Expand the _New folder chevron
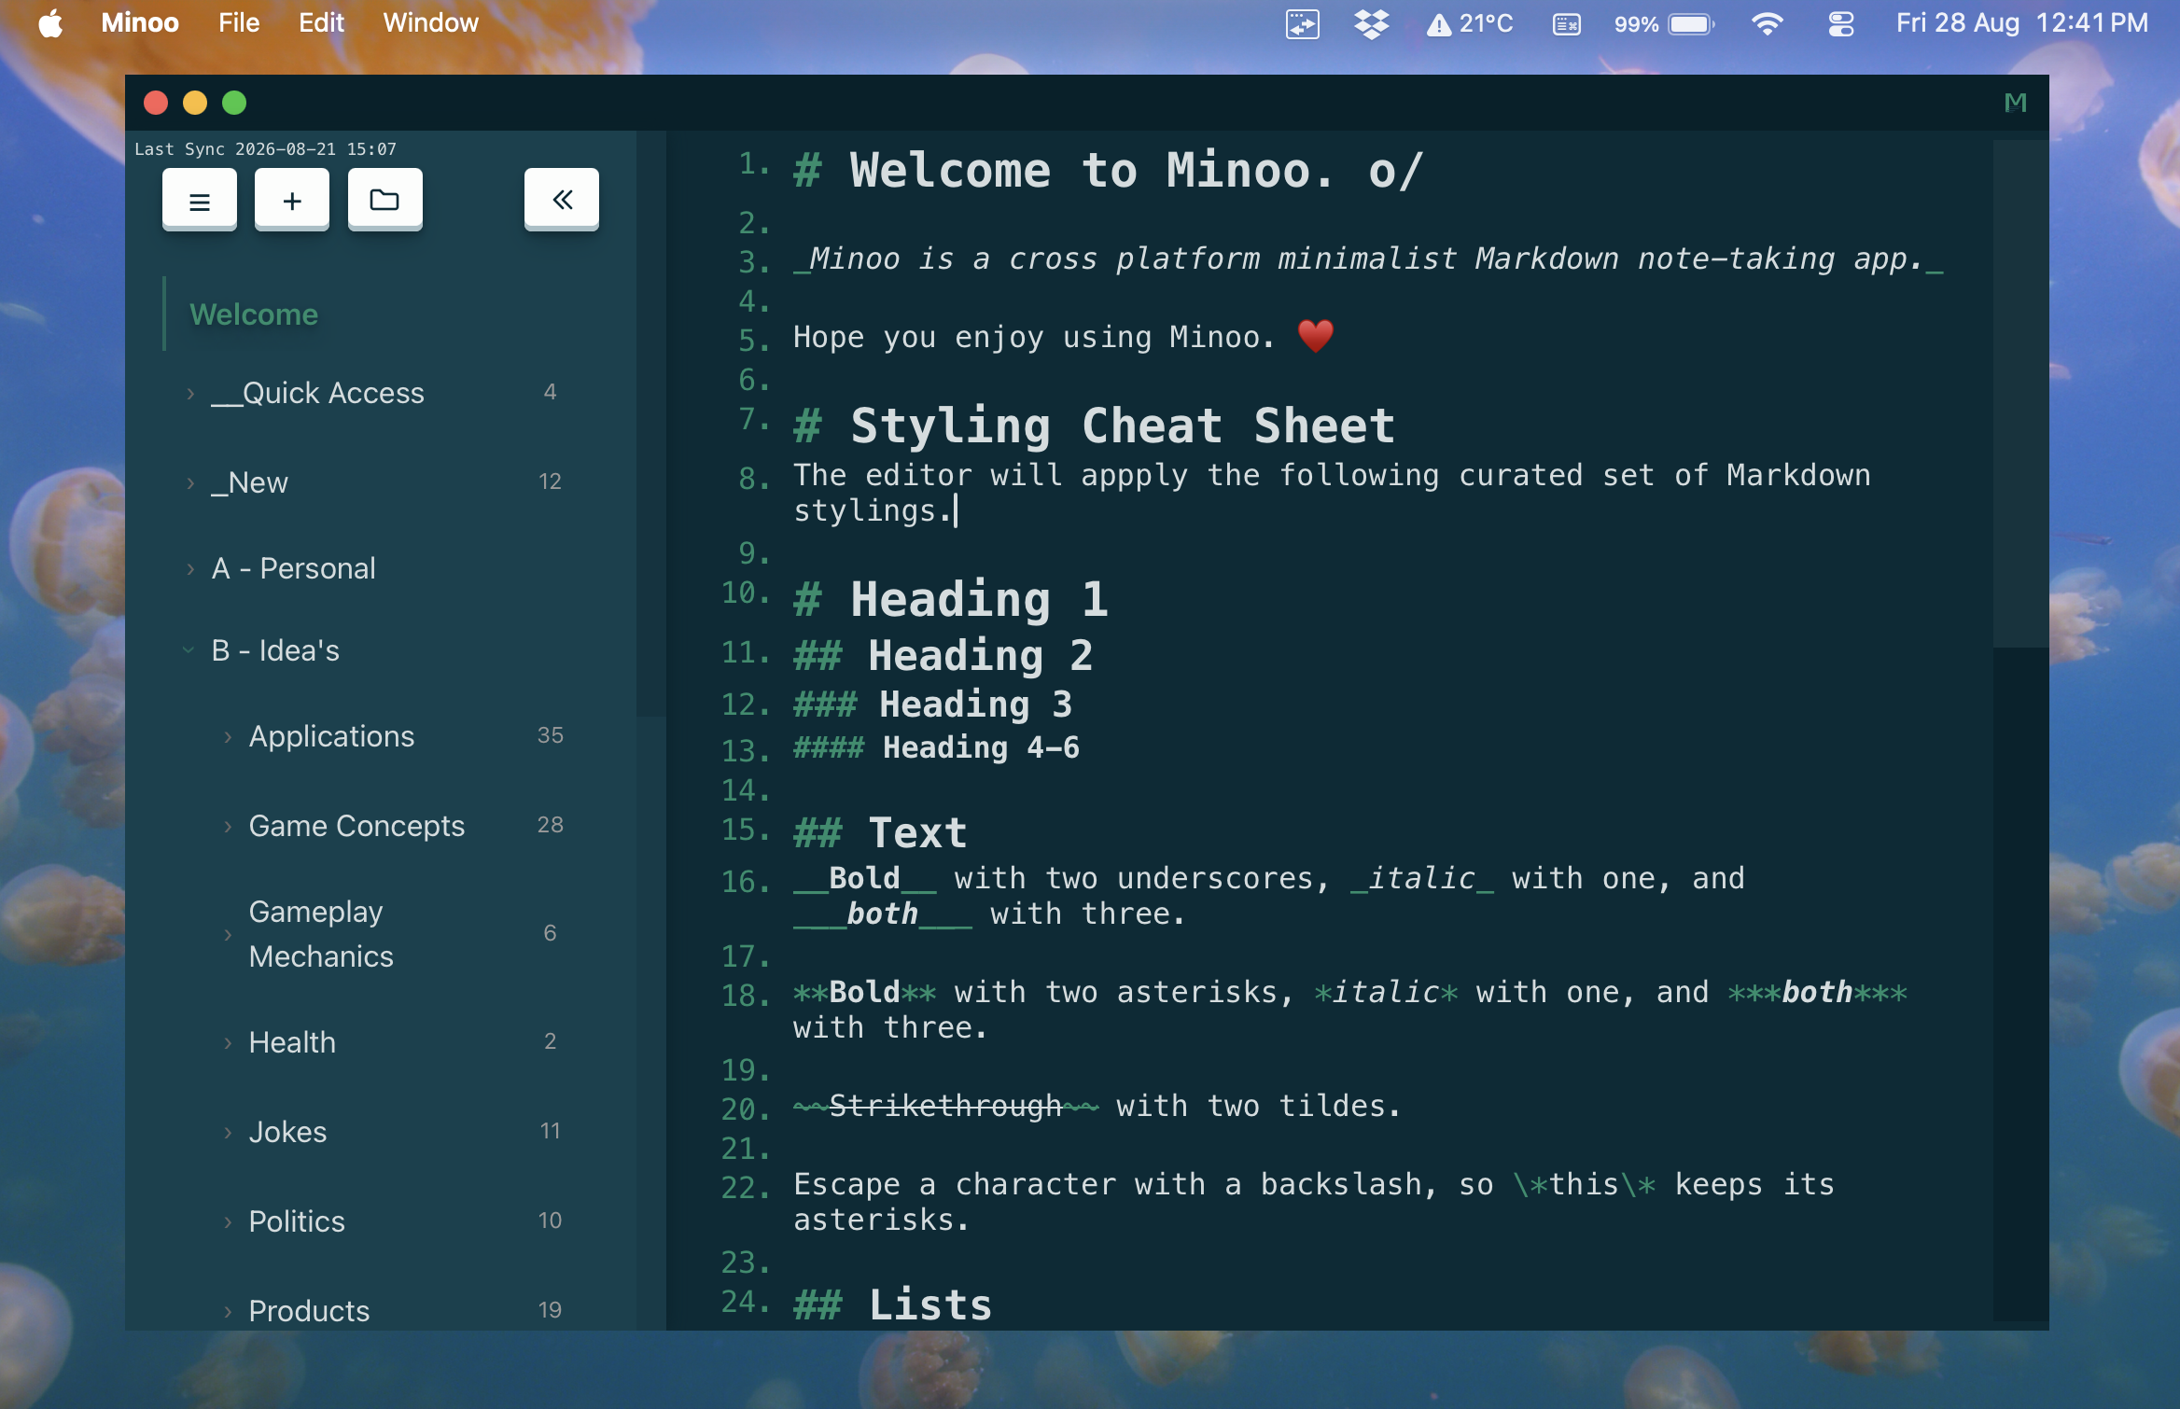 [x=190, y=483]
